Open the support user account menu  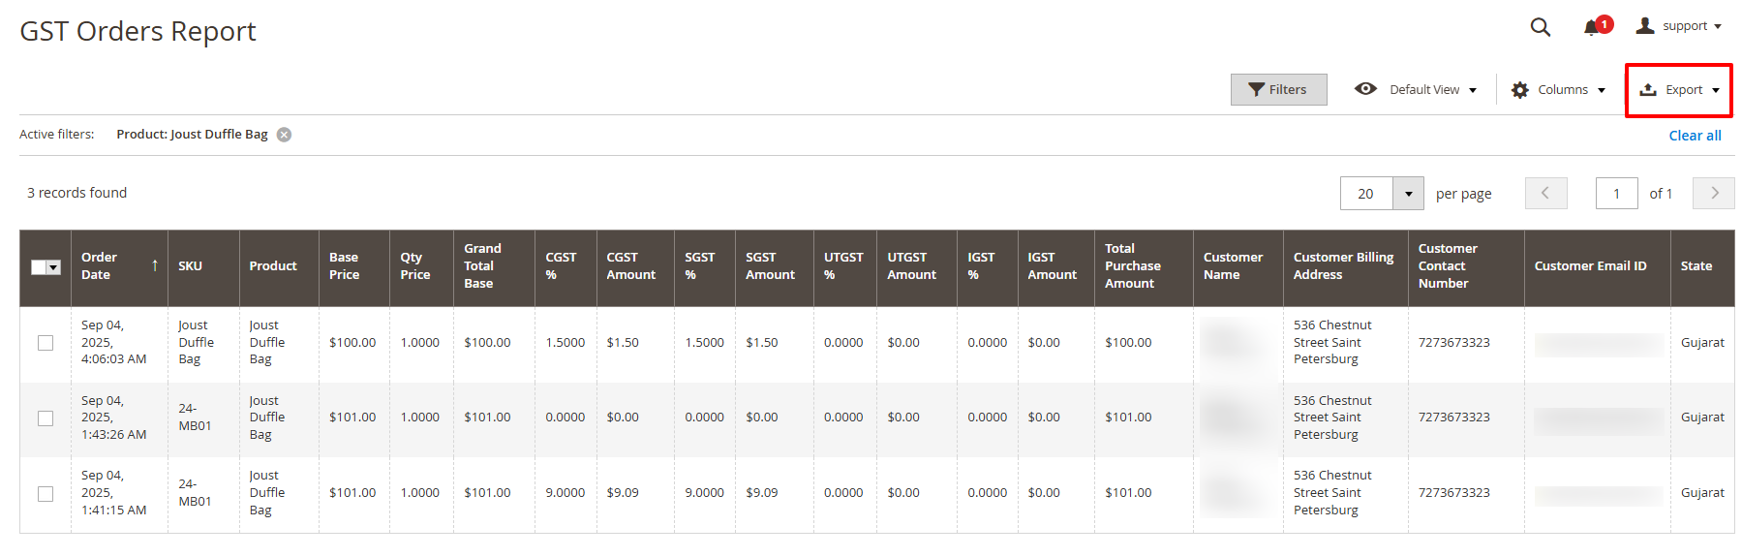(x=1679, y=26)
